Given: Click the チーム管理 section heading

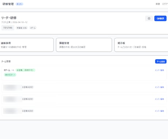Looking at the screenshot, I should tap(6, 61).
